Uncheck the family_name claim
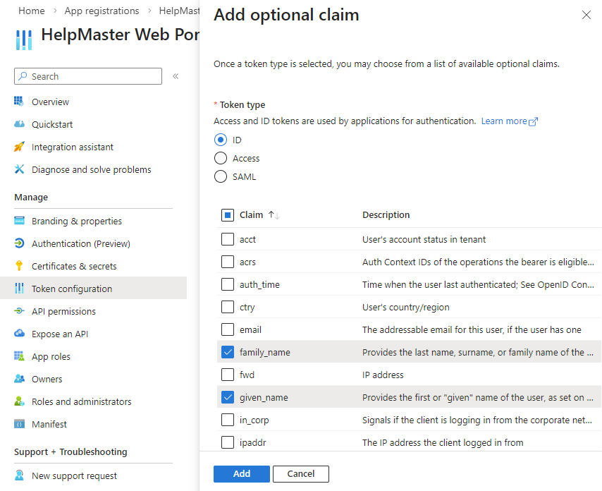This screenshot has width=602, height=491. (x=228, y=352)
